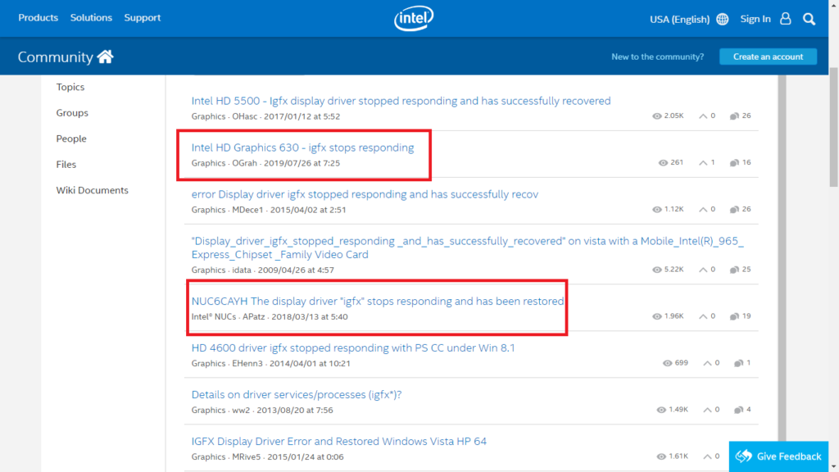Click the Sign In user icon
The height and width of the screenshot is (472, 839).
786,19
